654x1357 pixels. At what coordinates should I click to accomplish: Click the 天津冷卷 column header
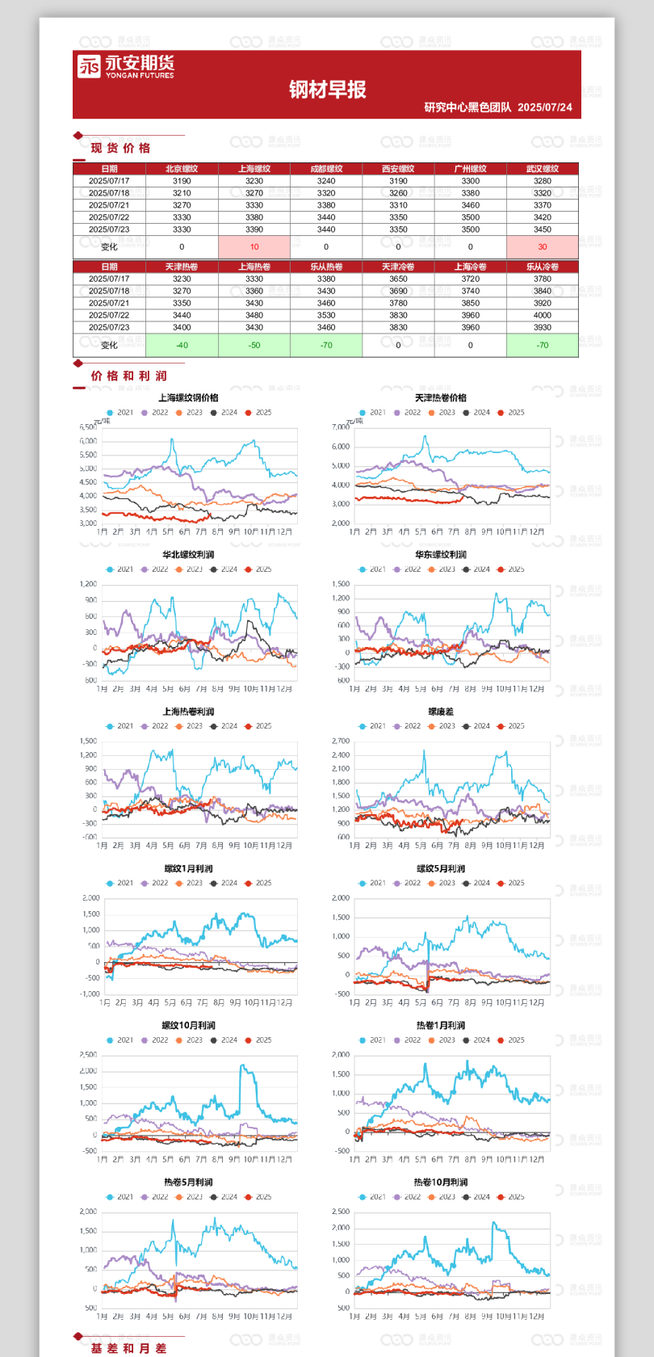click(x=398, y=267)
